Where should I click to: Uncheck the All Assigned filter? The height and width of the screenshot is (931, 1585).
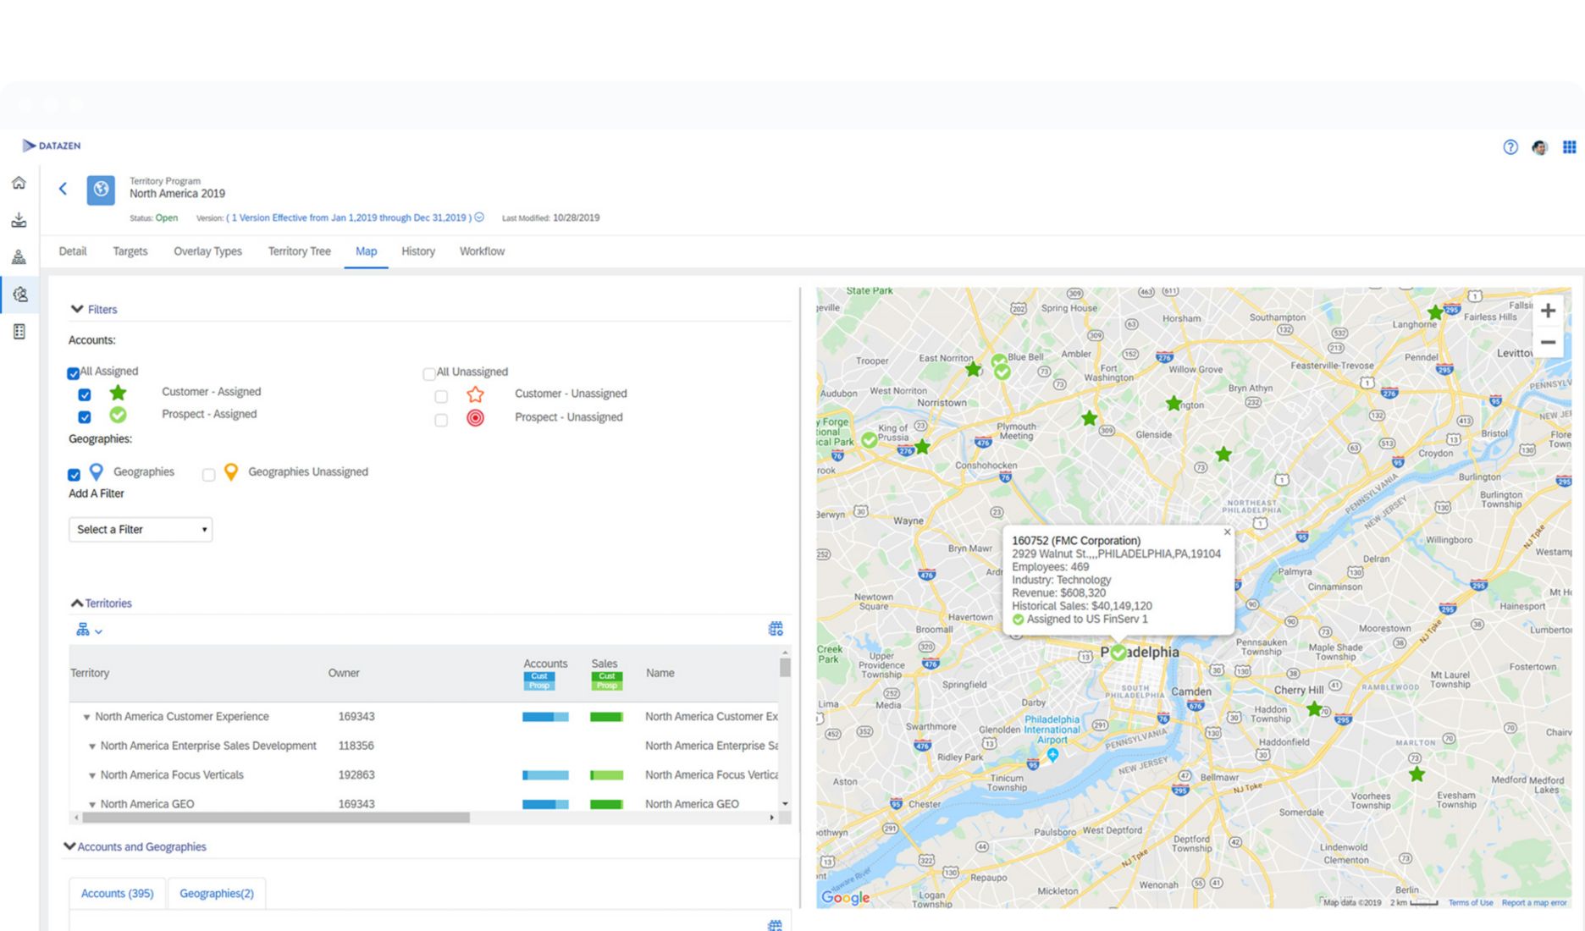(73, 372)
